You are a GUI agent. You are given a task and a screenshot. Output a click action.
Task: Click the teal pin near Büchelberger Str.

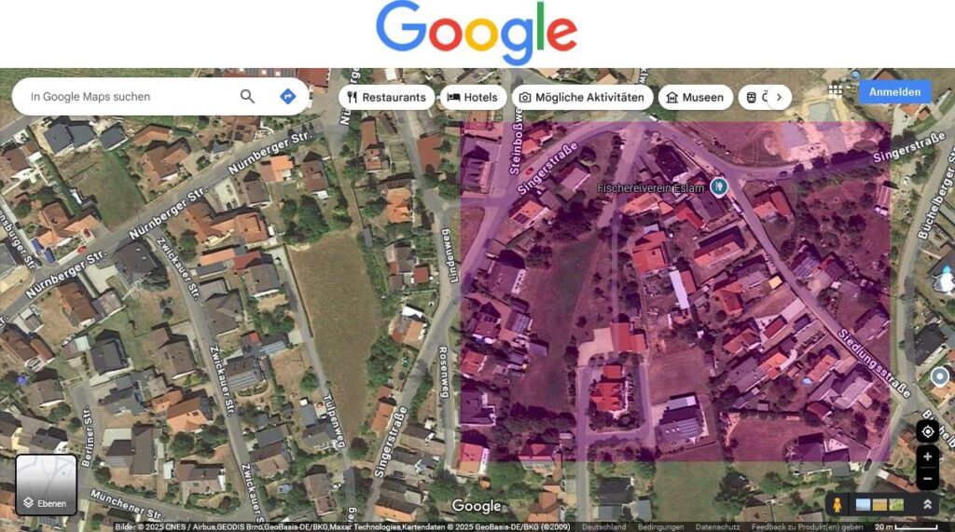[940, 376]
